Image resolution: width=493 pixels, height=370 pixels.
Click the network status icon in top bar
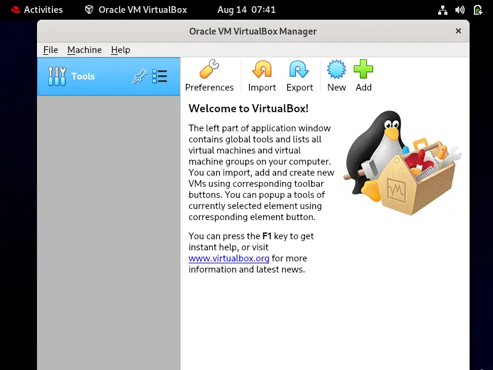pyautogui.click(x=442, y=10)
